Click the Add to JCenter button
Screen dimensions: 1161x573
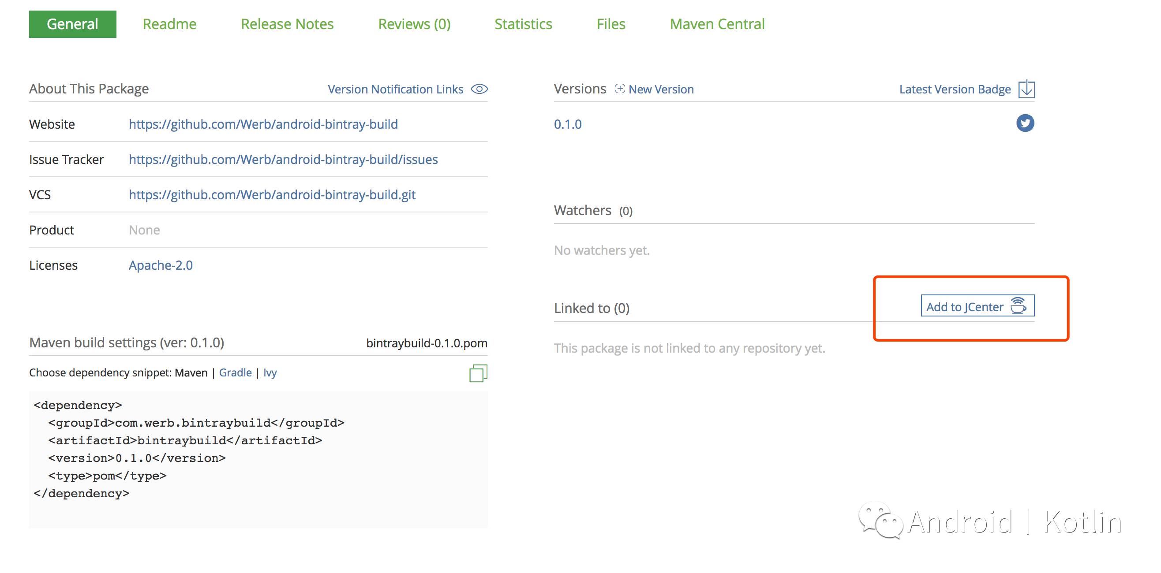[x=977, y=306]
